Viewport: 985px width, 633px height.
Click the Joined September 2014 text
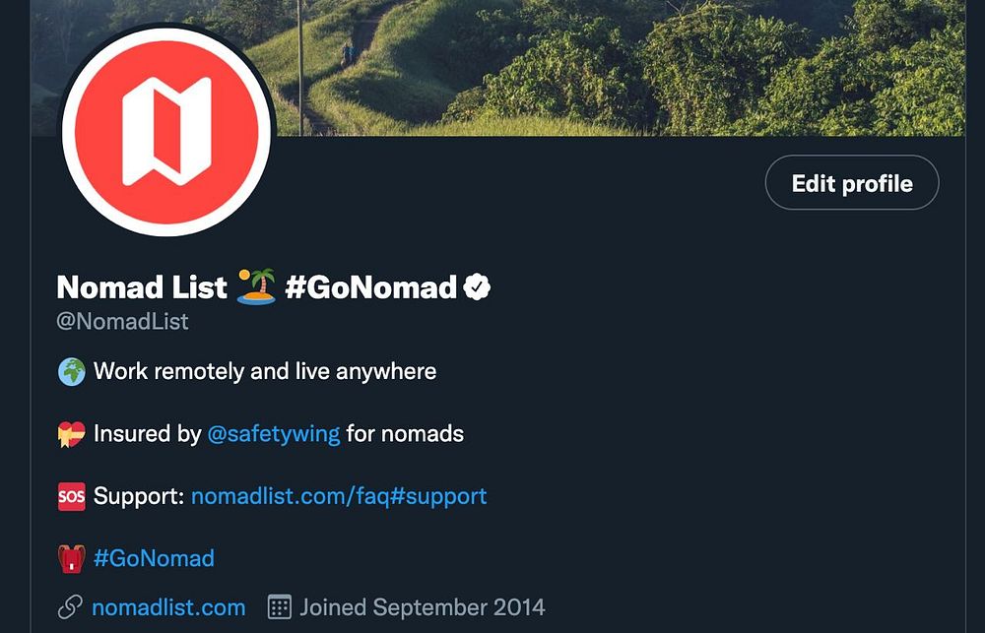coord(423,607)
